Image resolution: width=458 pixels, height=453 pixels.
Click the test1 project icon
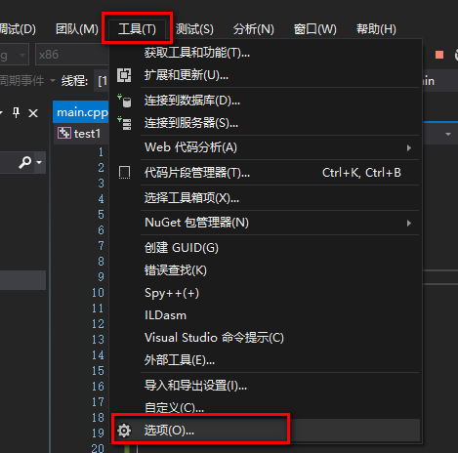click(64, 133)
